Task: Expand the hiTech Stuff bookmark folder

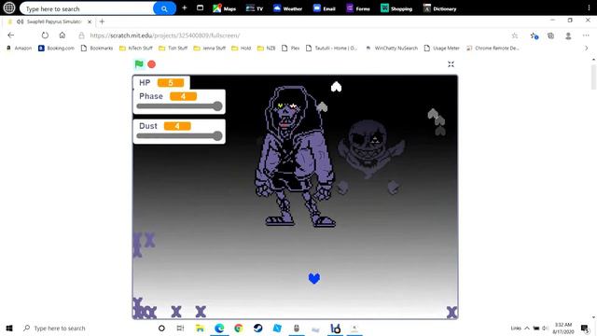Action: (x=136, y=48)
